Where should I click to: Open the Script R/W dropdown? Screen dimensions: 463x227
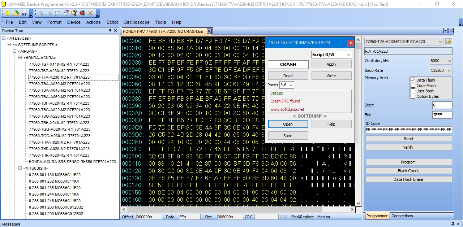[x=331, y=54]
